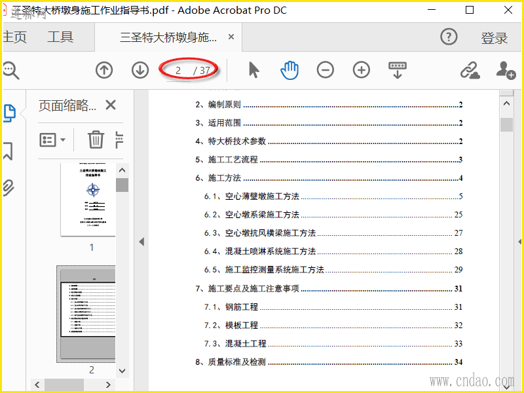Collapse the left navigation pane arrow

tap(141, 242)
